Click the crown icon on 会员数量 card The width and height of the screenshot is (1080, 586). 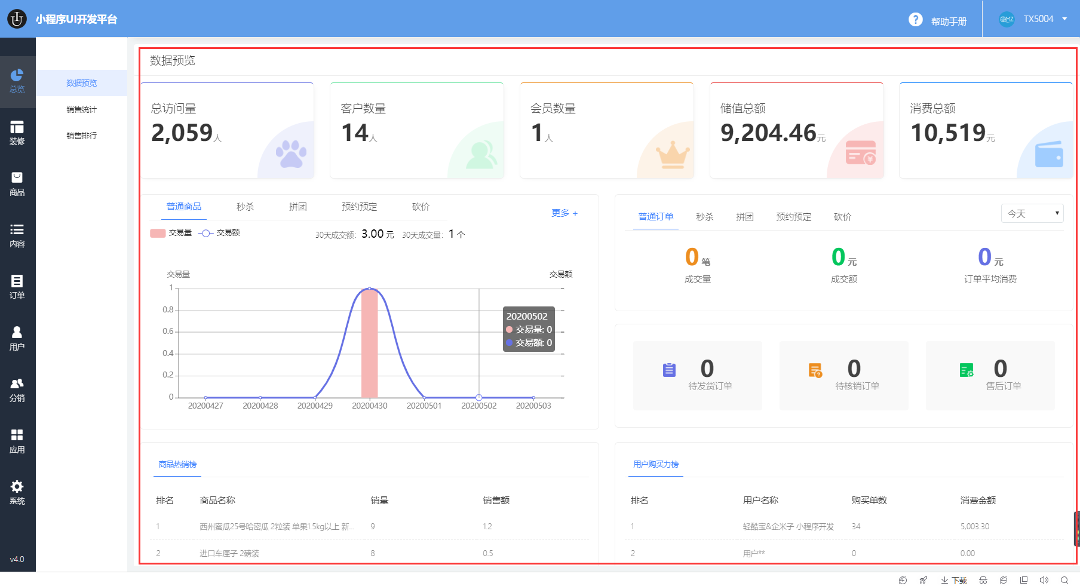pyautogui.click(x=673, y=155)
